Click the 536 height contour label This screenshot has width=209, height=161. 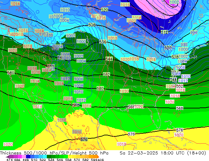pos(103,42)
